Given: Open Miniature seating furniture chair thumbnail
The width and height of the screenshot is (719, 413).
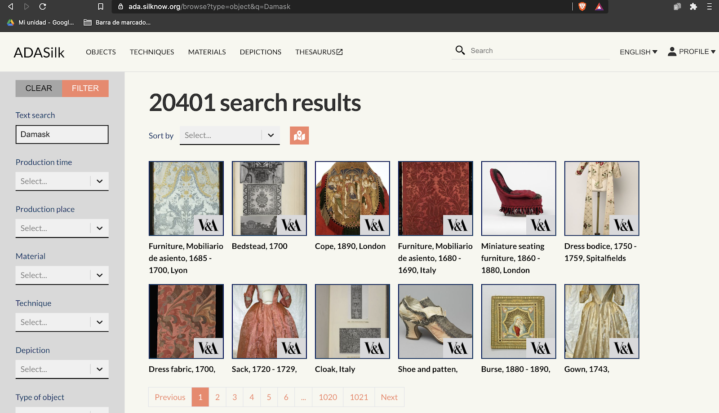Looking at the screenshot, I should [x=519, y=198].
